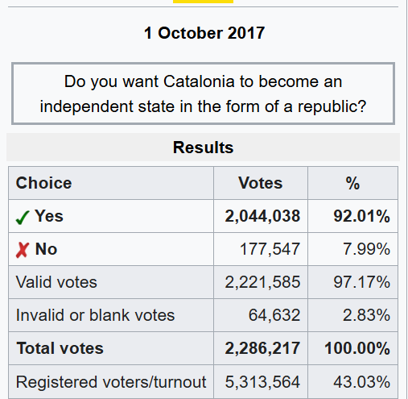408x399 pixels.
Task: Click the referendum question box text
Action: tap(203, 94)
